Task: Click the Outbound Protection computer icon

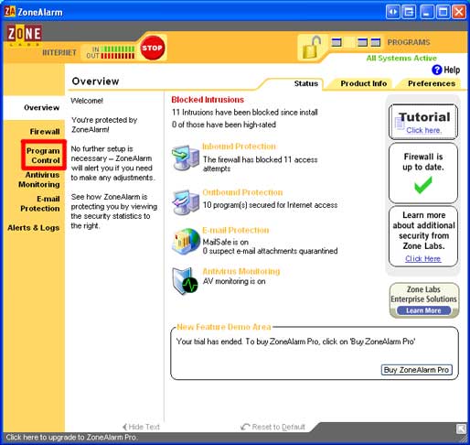Action: point(186,202)
